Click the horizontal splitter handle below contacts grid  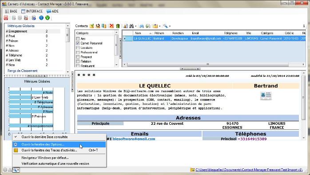[x=190, y=69]
